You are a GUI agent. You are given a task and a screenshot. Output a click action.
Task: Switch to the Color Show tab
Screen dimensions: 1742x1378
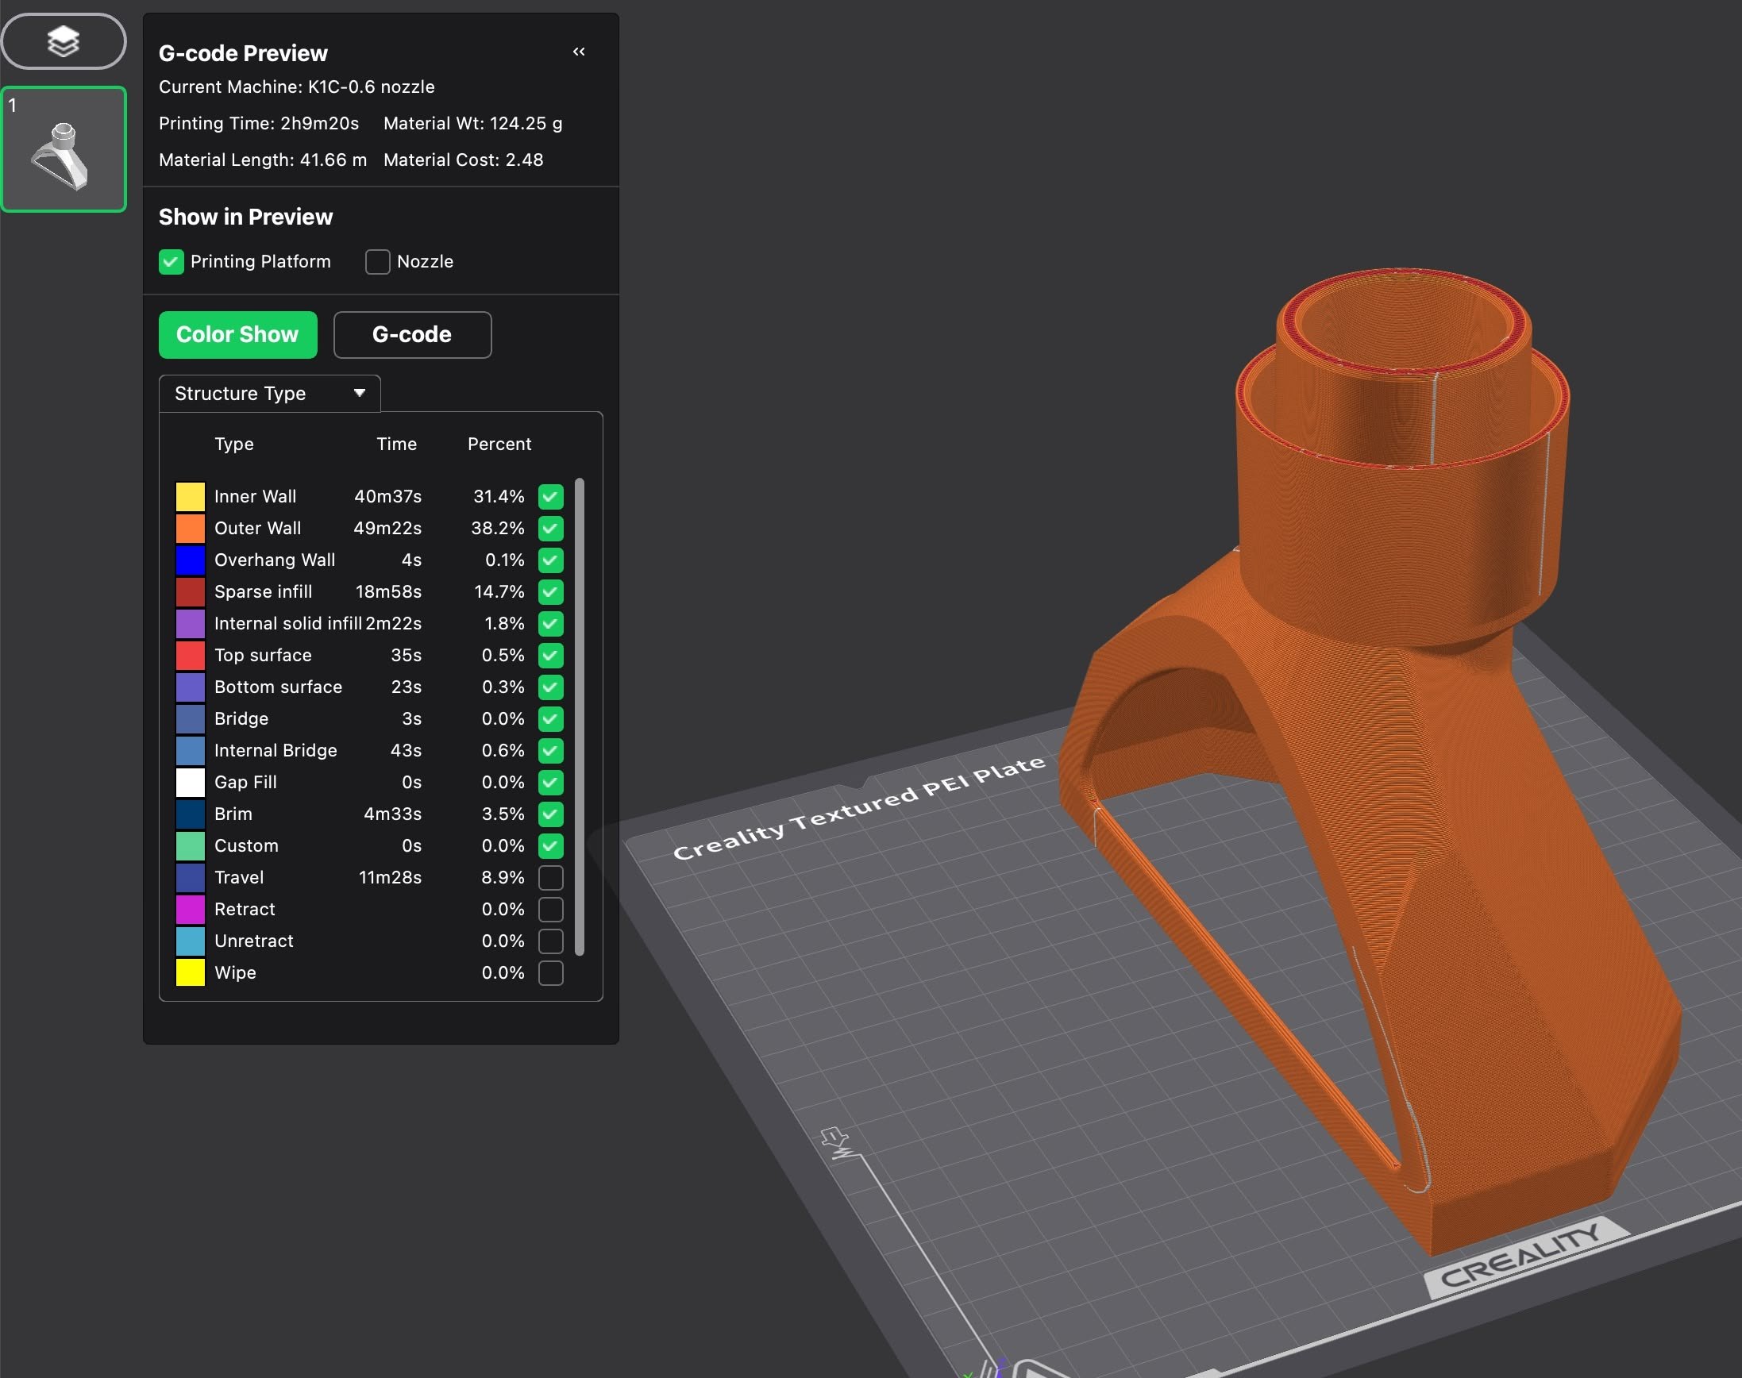(237, 335)
